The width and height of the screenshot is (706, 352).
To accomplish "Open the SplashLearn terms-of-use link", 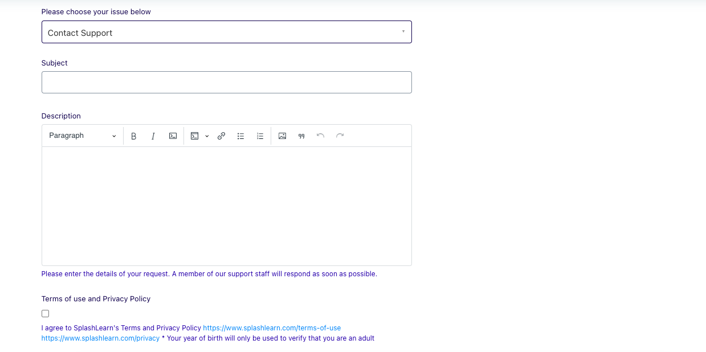I will [x=272, y=328].
